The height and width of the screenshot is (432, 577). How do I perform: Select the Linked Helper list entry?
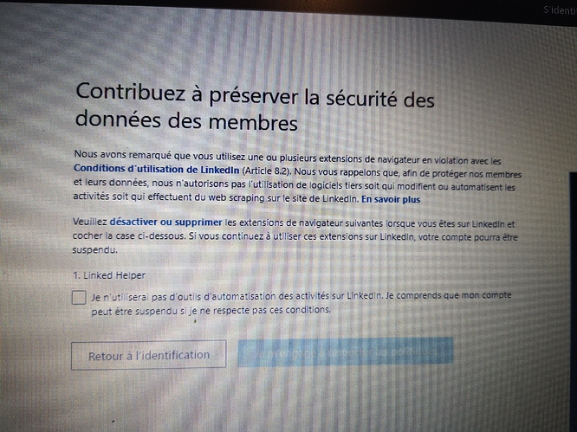(109, 275)
